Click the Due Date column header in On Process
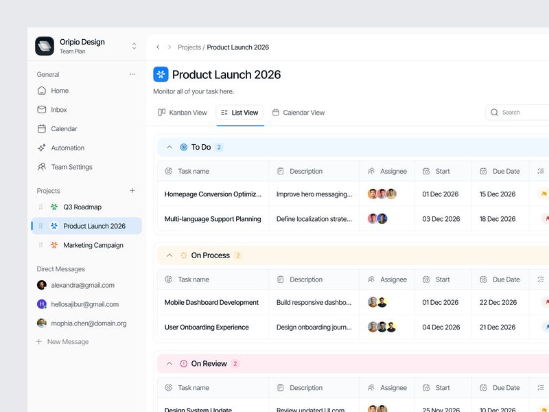 pos(500,279)
